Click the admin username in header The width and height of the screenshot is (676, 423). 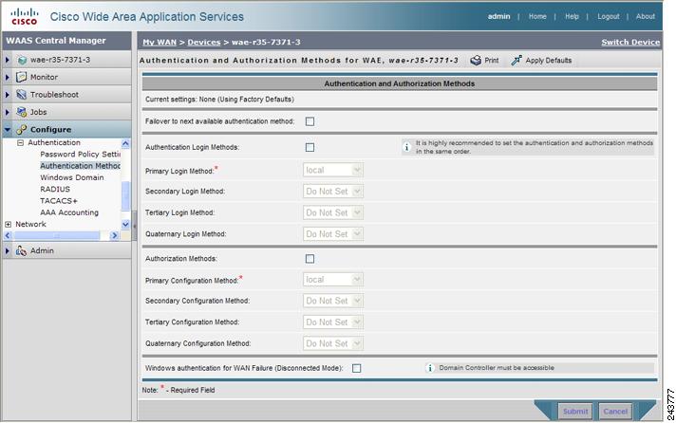pos(498,16)
